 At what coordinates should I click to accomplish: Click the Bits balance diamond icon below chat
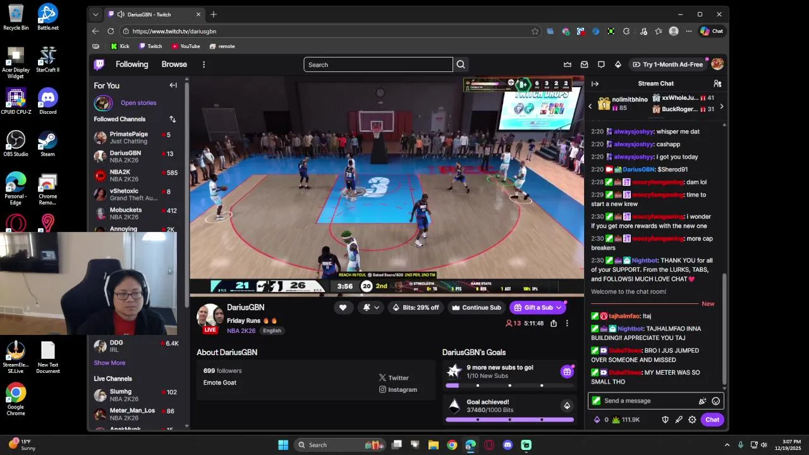597,420
